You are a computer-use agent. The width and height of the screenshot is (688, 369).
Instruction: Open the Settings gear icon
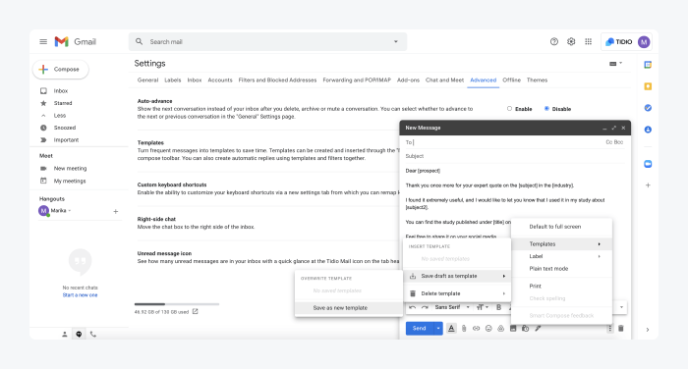(x=571, y=41)
